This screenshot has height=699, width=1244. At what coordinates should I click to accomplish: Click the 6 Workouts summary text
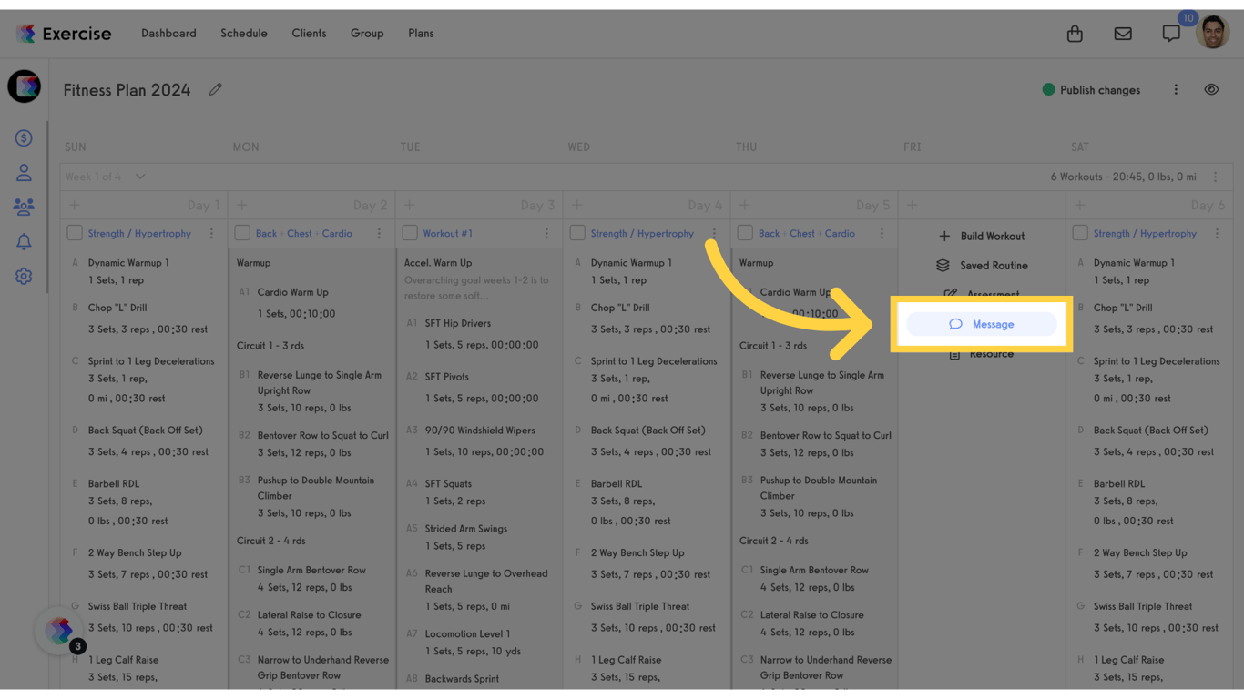pyautogui.click(x=1124, y=177)
